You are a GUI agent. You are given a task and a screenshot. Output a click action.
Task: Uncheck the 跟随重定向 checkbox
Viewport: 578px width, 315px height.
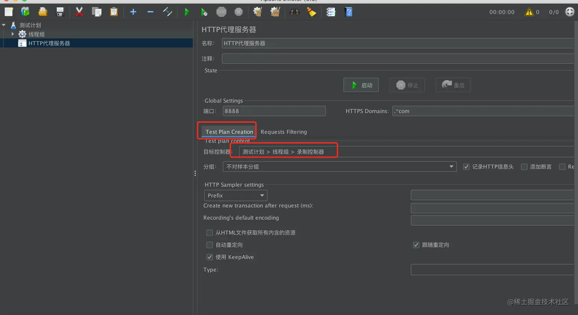click(x=416, y=245)
